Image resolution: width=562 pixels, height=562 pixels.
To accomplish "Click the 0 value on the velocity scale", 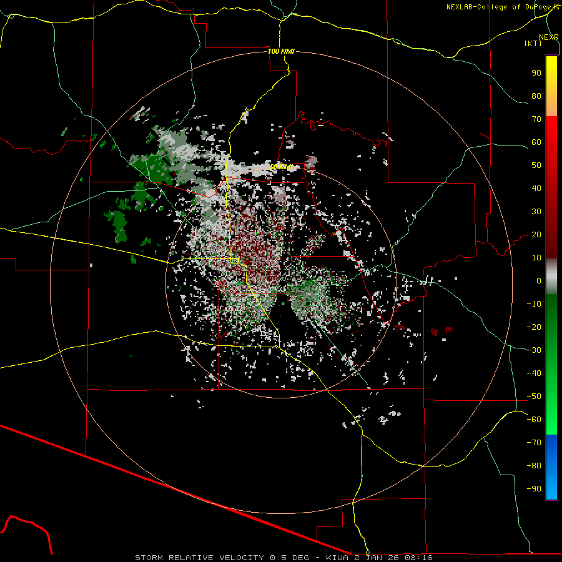I will [x=539, y=280].
